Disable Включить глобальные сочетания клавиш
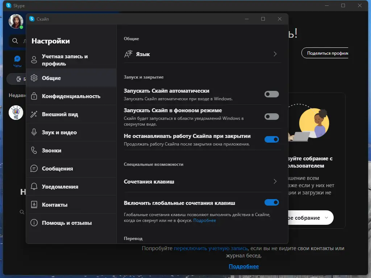 (271, 202)
